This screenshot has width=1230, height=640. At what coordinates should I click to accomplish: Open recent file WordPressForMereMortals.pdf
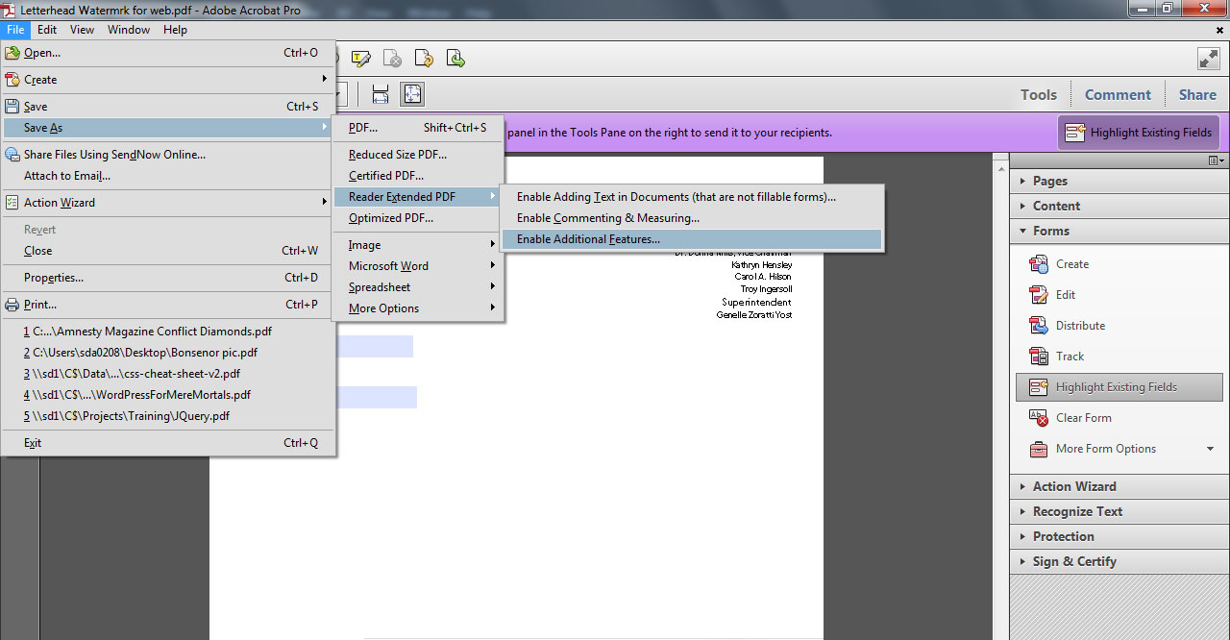pos(168,395)
